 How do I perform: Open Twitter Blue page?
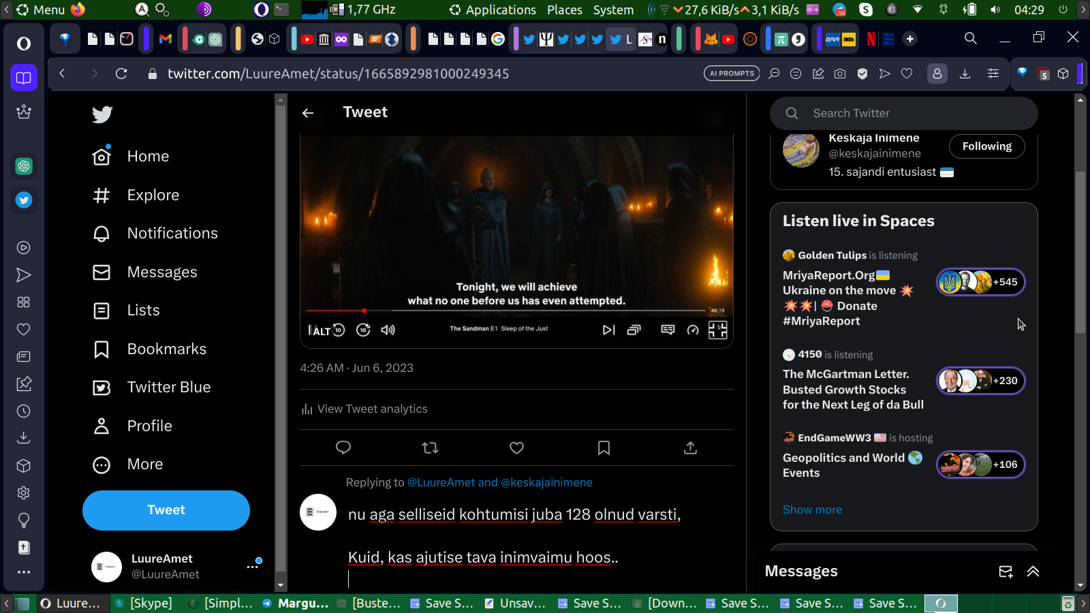pyautogui.click(x=152, y=388)
